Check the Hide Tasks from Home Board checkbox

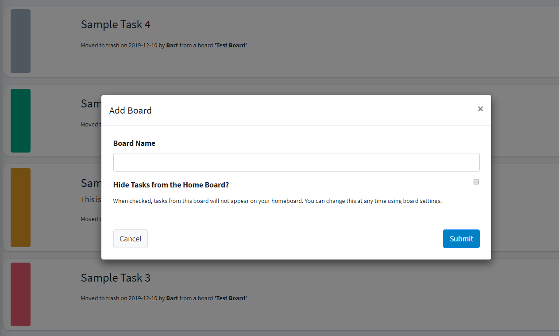pos(476,181)
